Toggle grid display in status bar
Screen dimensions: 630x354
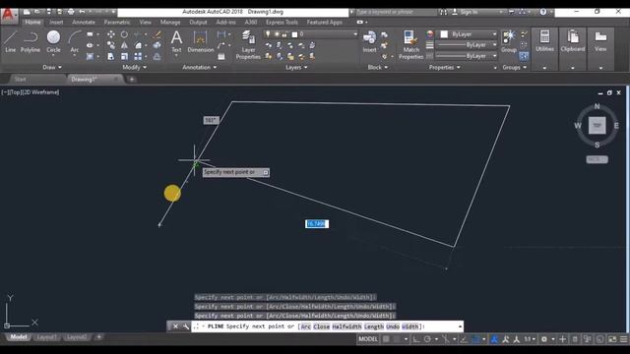click(x=386, y=339)
